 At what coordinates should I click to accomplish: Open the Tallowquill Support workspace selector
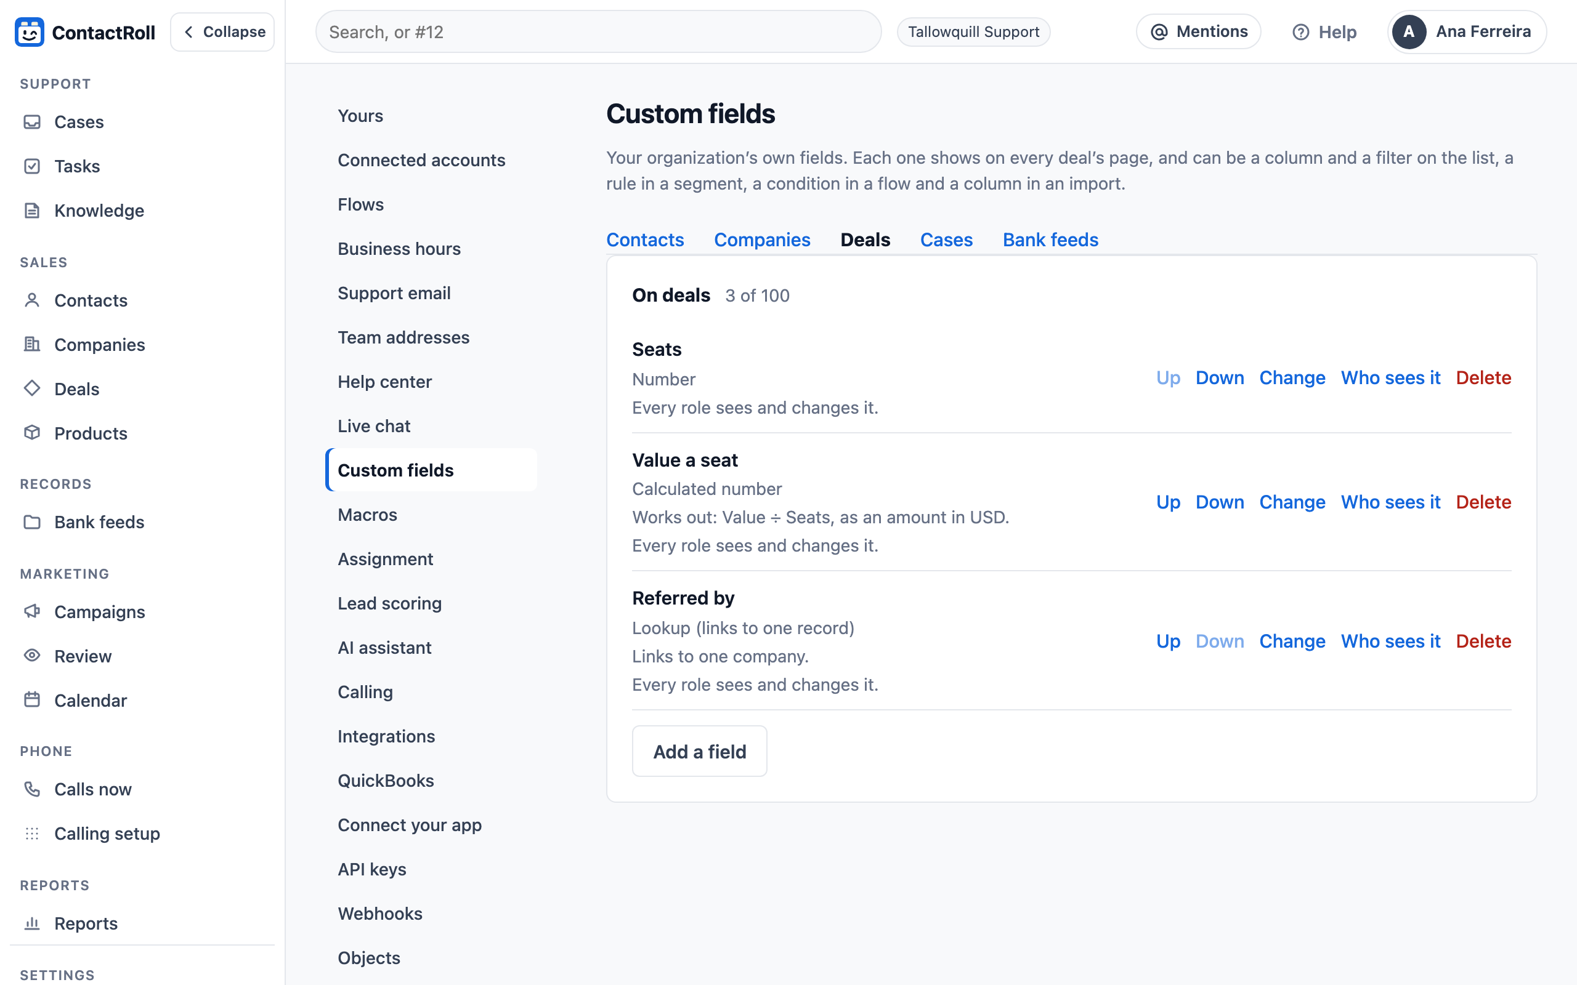[x=973, y=32]
